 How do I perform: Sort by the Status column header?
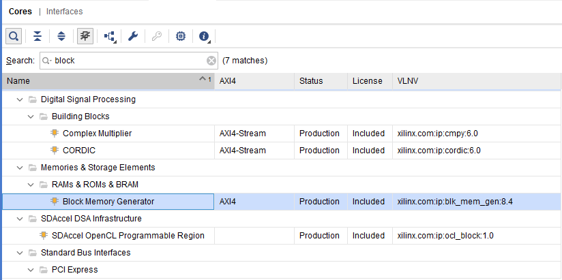tap(311, 81)
